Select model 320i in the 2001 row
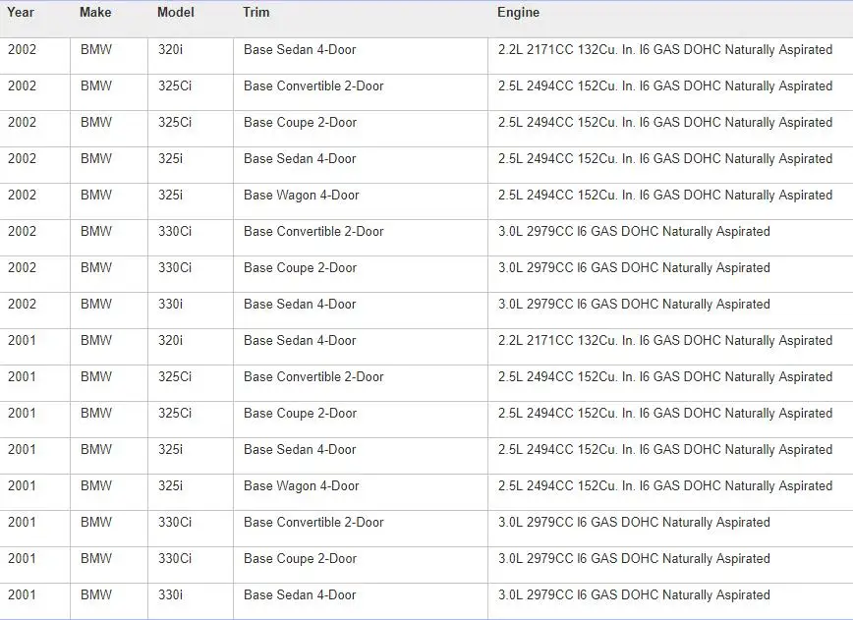 tap(170, 340)
